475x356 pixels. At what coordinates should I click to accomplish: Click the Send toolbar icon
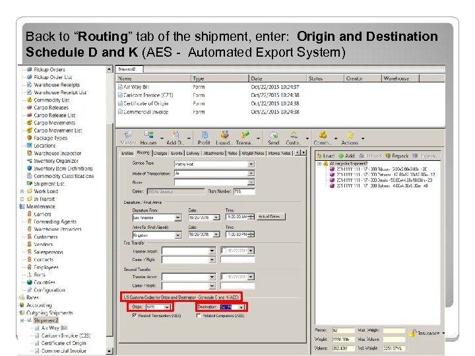coord(274,134)
